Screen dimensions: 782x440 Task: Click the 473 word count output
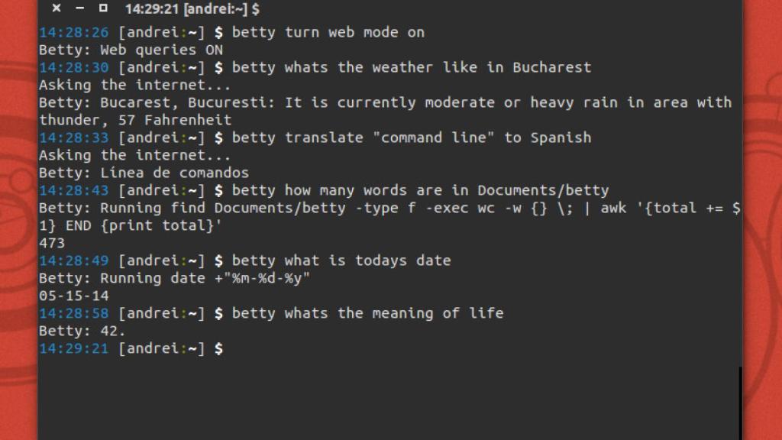[x=52, y=243]
